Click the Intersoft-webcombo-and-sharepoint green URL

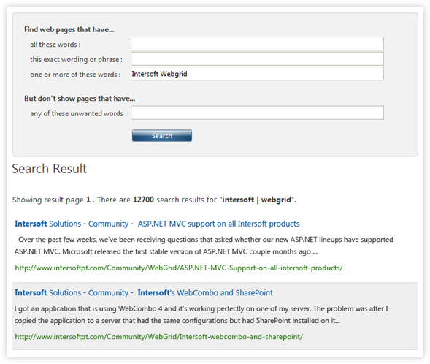click(x=158, y=336)
